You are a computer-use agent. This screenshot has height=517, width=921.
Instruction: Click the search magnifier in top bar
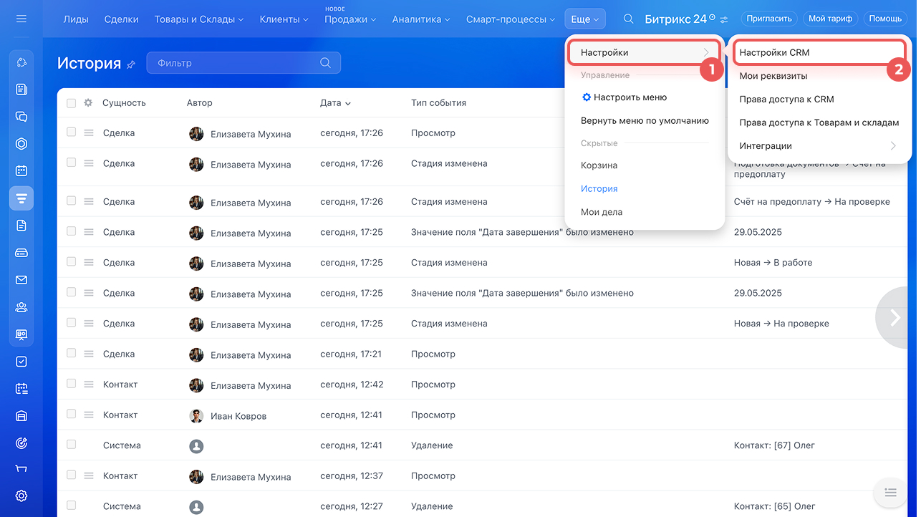629,19
